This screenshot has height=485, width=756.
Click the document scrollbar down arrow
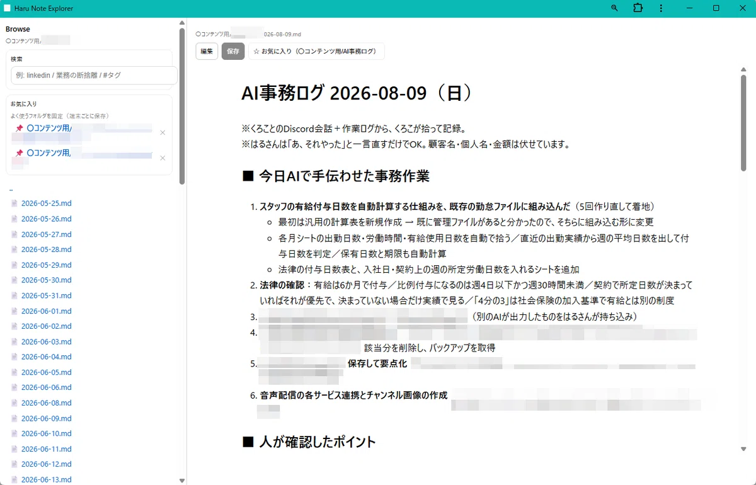(743, 449)
